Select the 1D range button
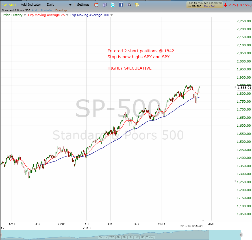The width and height of the screenshot is (252, 240). tap(142, 237)
